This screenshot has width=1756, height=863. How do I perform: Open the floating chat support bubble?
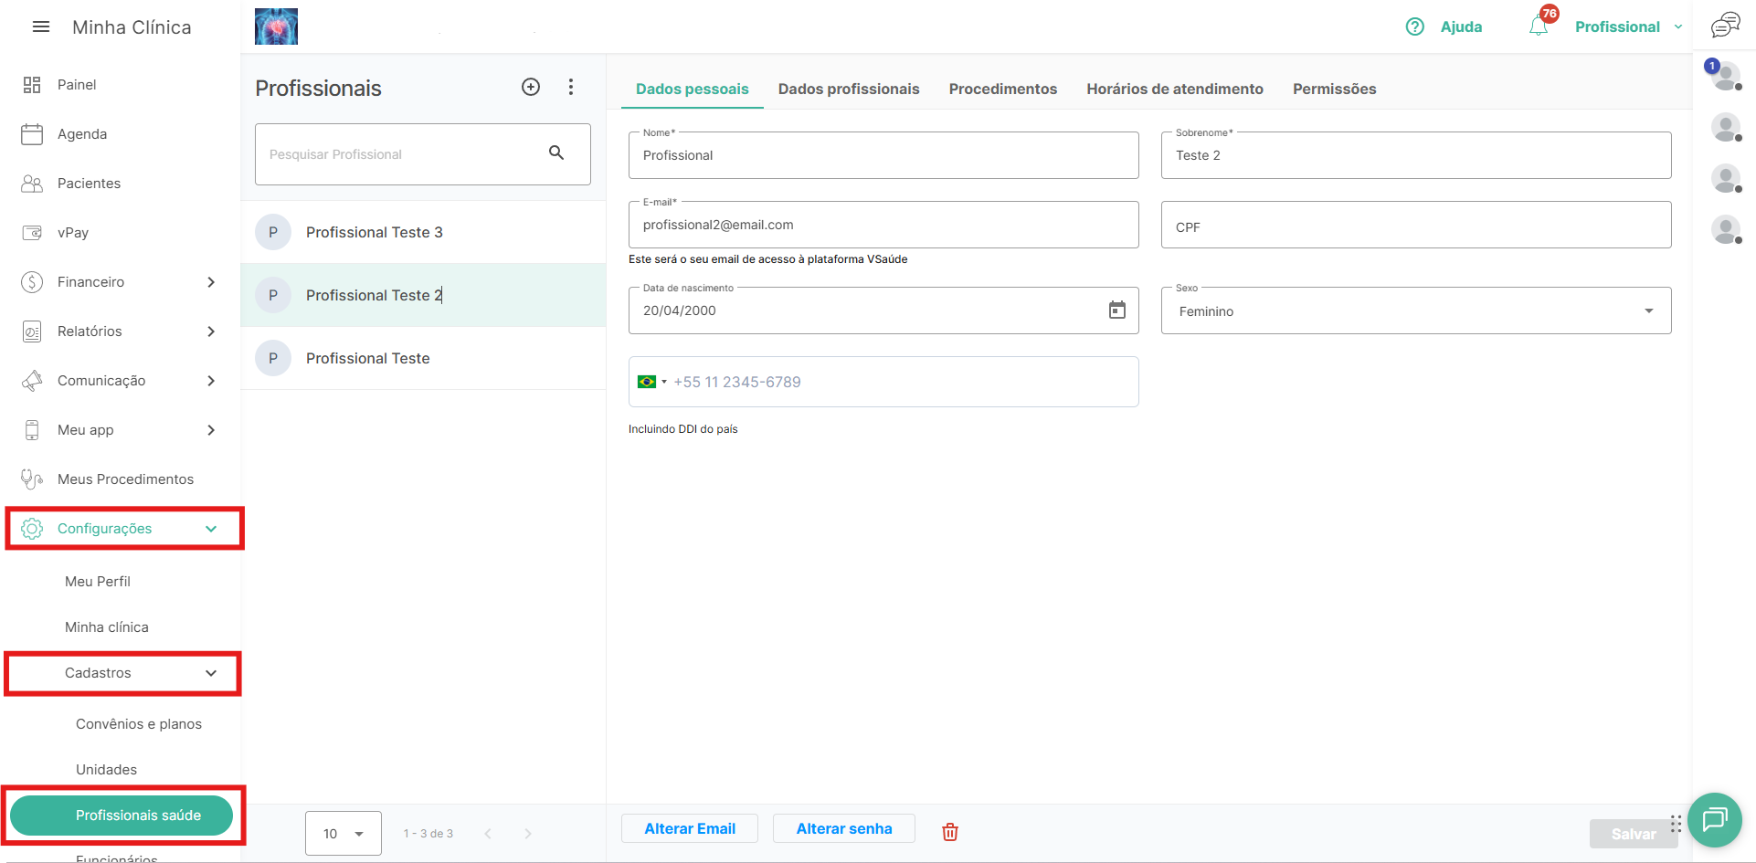(1714, 819)
